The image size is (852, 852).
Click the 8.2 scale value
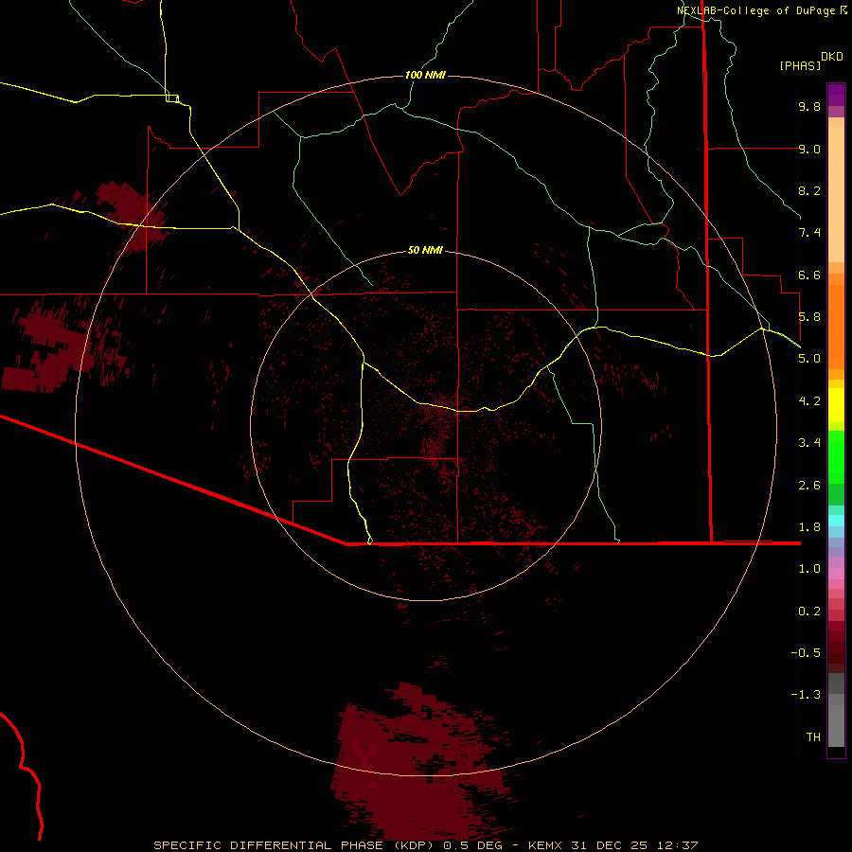[x=809, y=190]
